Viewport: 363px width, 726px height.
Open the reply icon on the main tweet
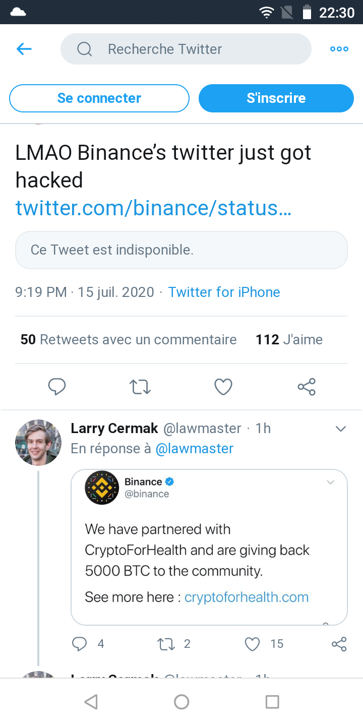point(56,387)
